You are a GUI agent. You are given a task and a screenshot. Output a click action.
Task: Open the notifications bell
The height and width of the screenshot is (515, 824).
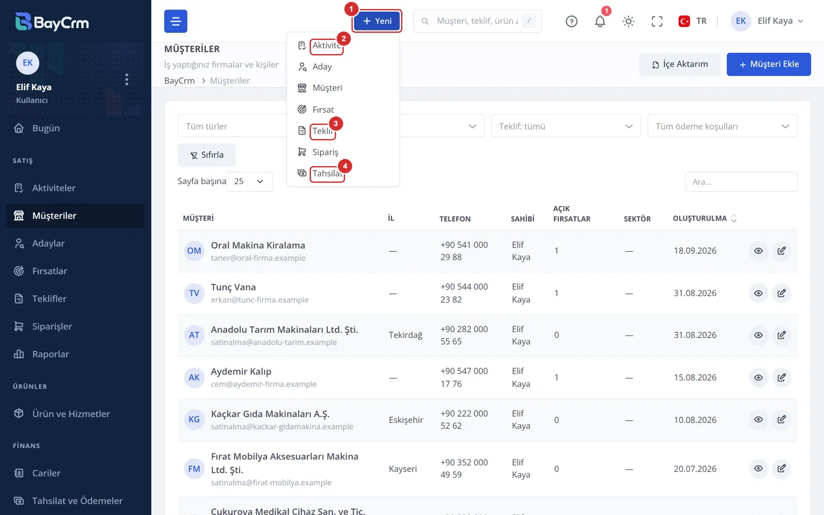[x=600, y=21]
